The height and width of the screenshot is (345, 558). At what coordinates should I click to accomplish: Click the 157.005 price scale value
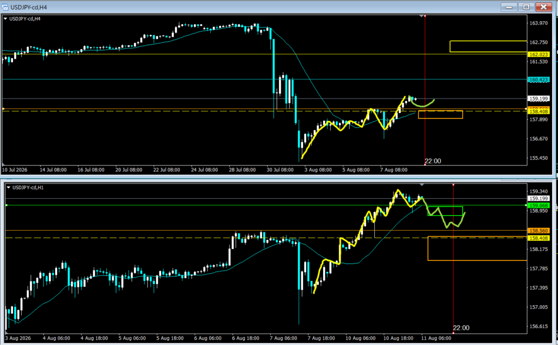click(539, 307)
